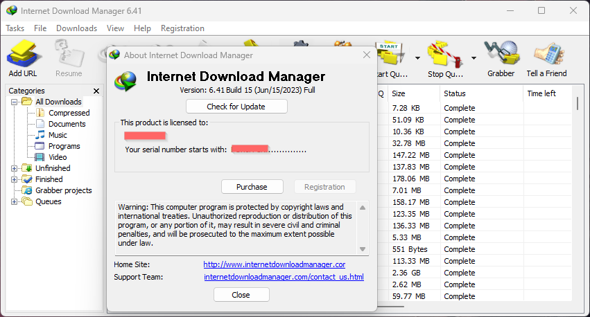
Task: Close the About dialog with the X
Action: [367, 55]
